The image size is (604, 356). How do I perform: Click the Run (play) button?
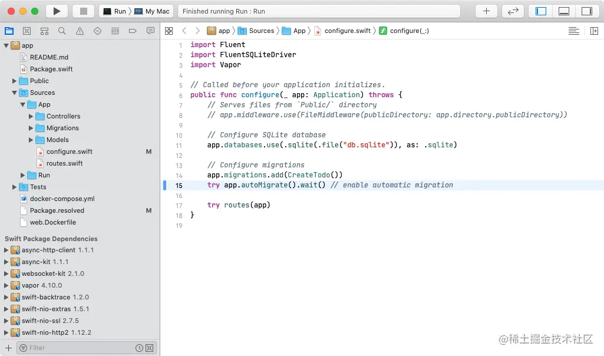click(57, 11)
